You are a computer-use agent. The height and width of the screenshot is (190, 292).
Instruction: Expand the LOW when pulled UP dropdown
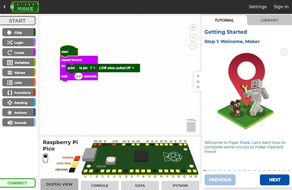pyautogui.click(x=117, y=68)
